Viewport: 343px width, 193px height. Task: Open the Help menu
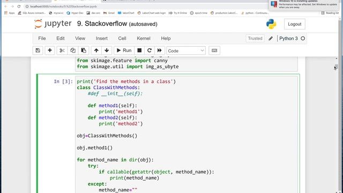point(166,38)
